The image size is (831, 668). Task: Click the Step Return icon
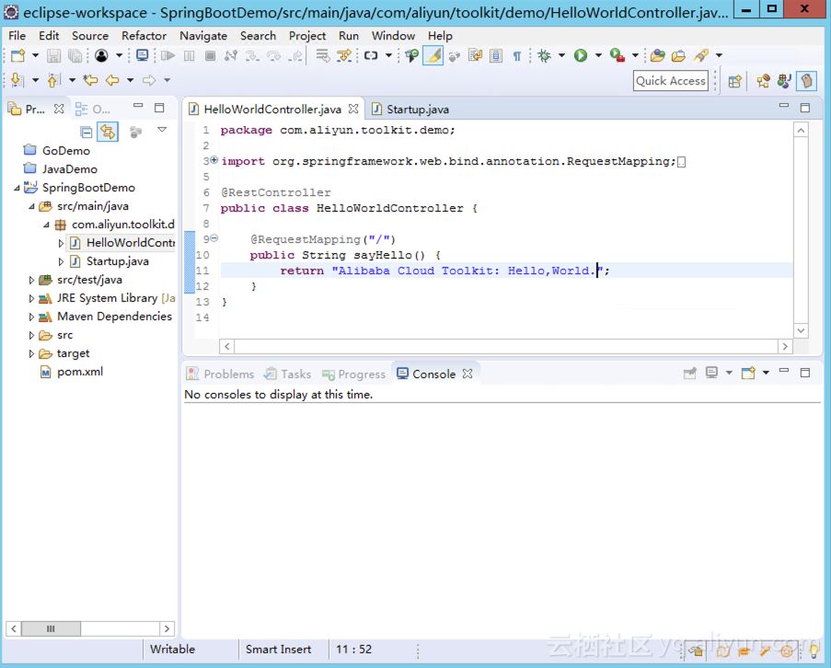(295, 55)
